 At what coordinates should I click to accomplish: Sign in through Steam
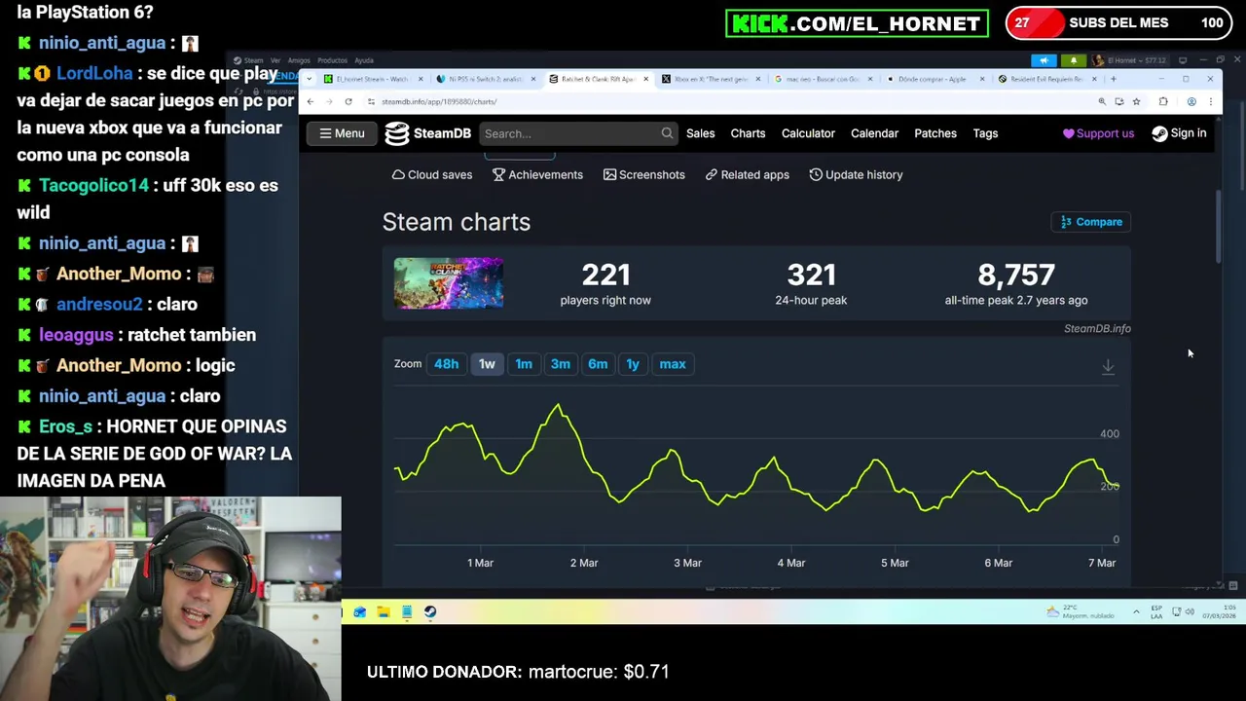[x=1179, y=133]
